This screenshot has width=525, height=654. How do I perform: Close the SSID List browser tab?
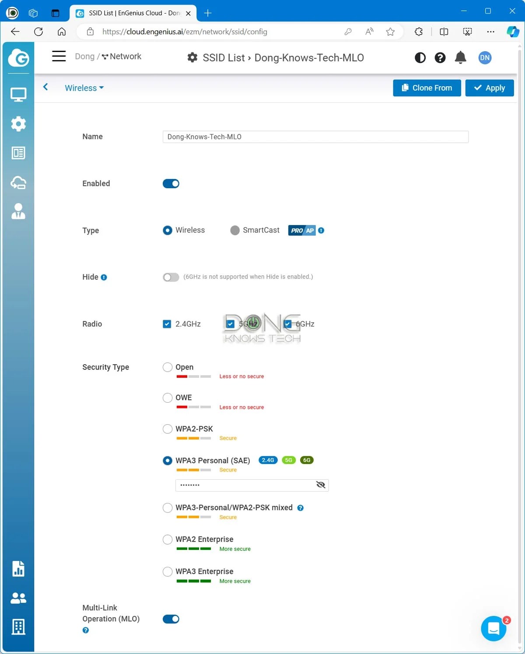[188, 13]
